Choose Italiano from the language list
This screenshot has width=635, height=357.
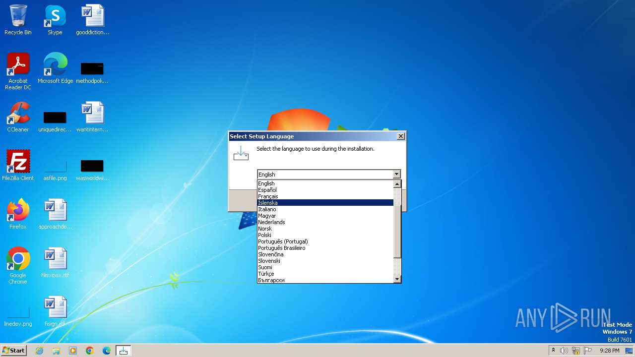pyautogui.click(x=325, y=209)
